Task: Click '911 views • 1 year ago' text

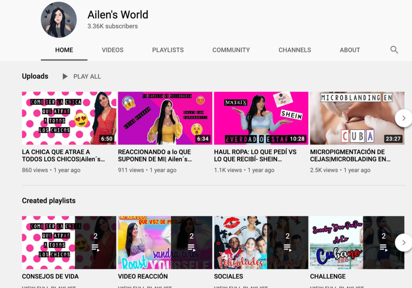Action: click(x=147, y=170)
